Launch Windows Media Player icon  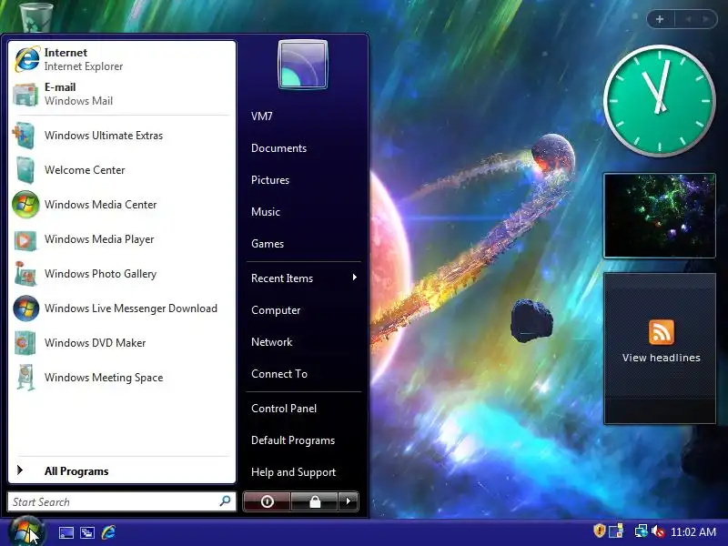(x=25, y=239)
